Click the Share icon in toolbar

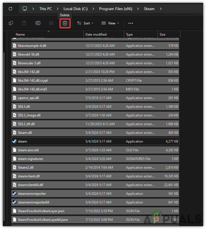point(51,23)
